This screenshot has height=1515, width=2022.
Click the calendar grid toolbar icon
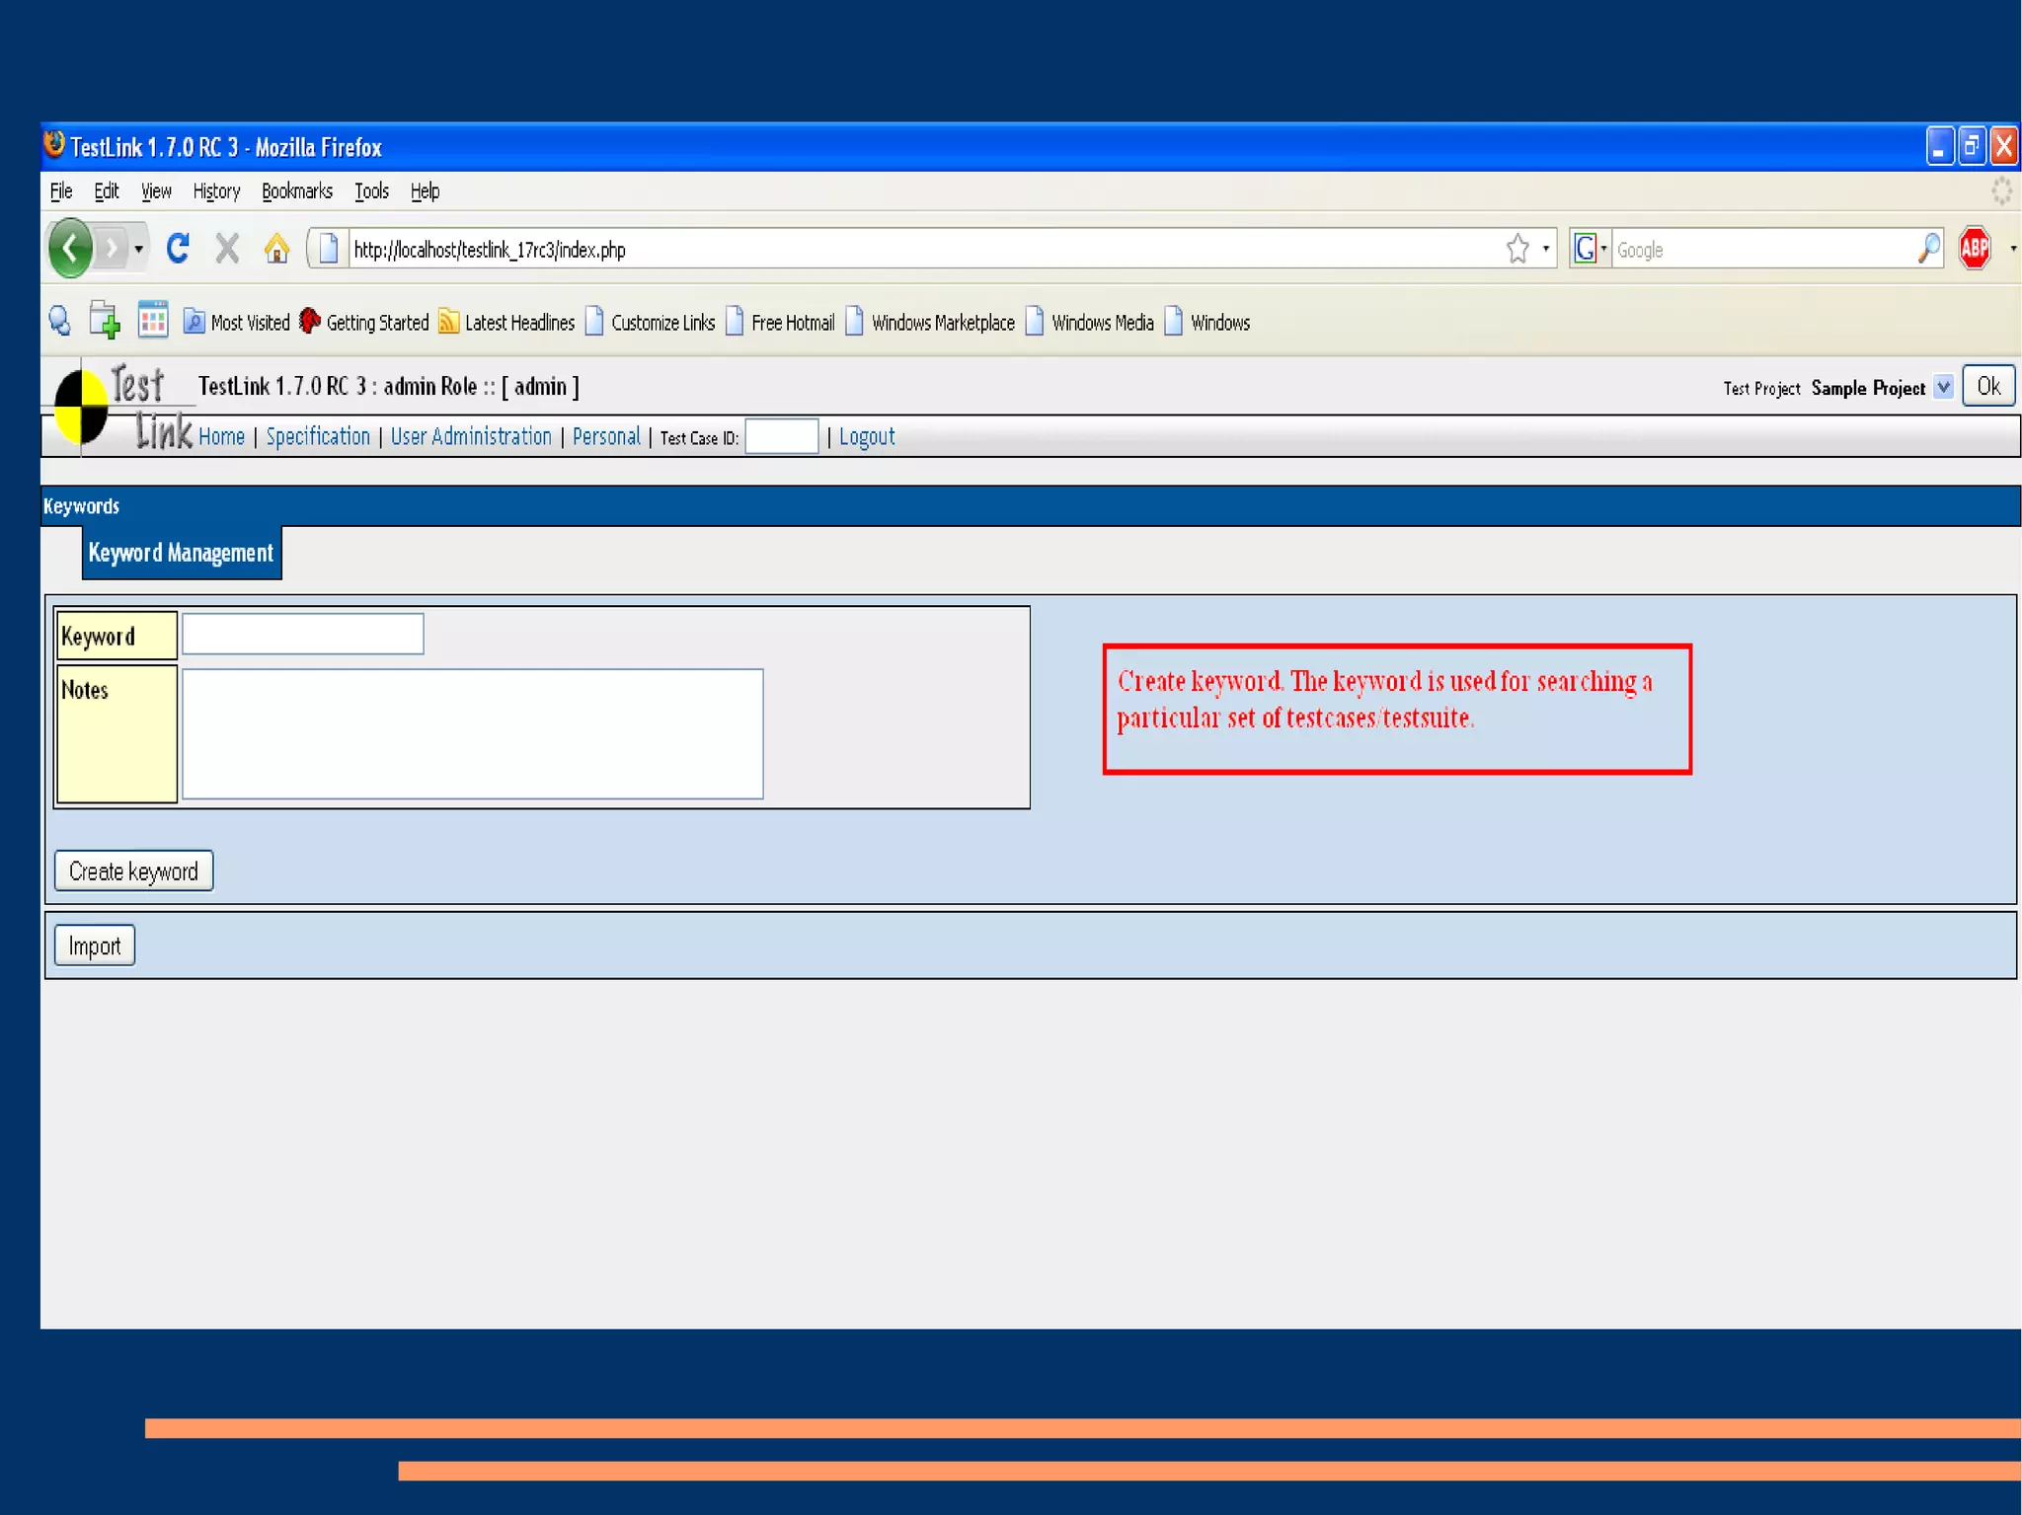coord(153,321)
